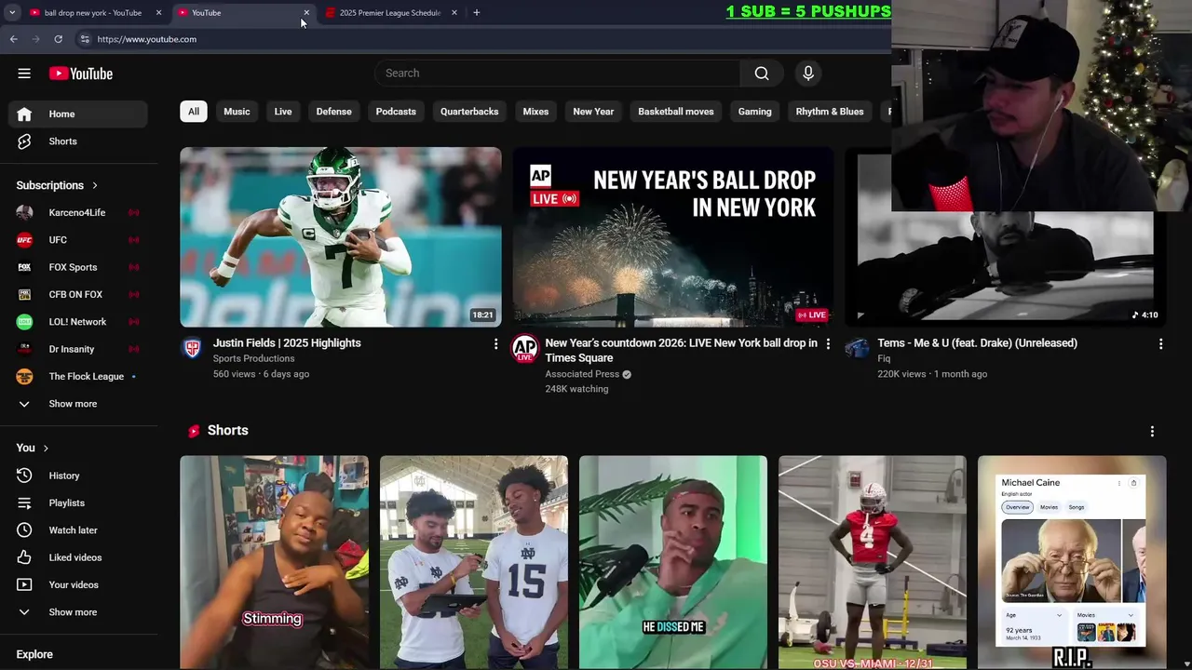Open site information icon beside URL

[85, 39]
